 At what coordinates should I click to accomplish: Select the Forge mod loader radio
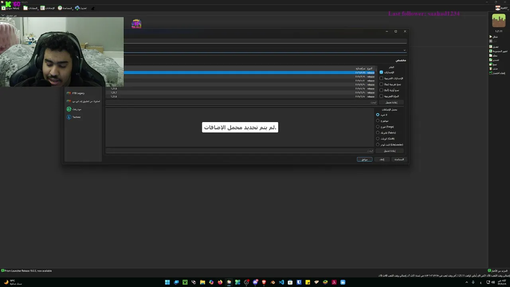378,127
